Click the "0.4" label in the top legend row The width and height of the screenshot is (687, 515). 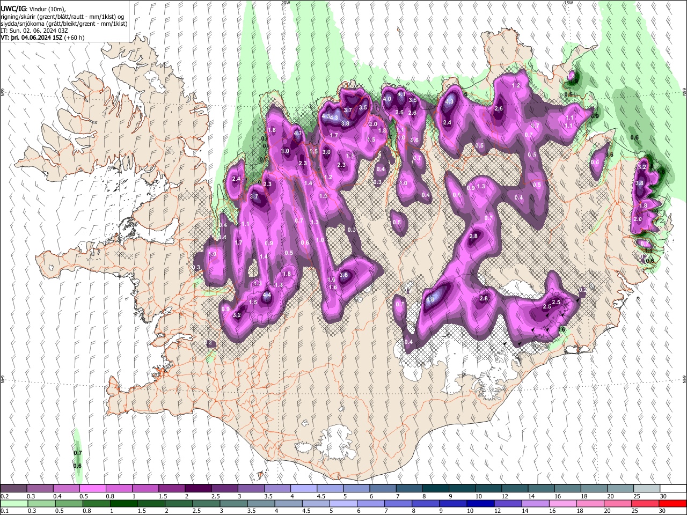pyautogui.click(x=57, y=496)
